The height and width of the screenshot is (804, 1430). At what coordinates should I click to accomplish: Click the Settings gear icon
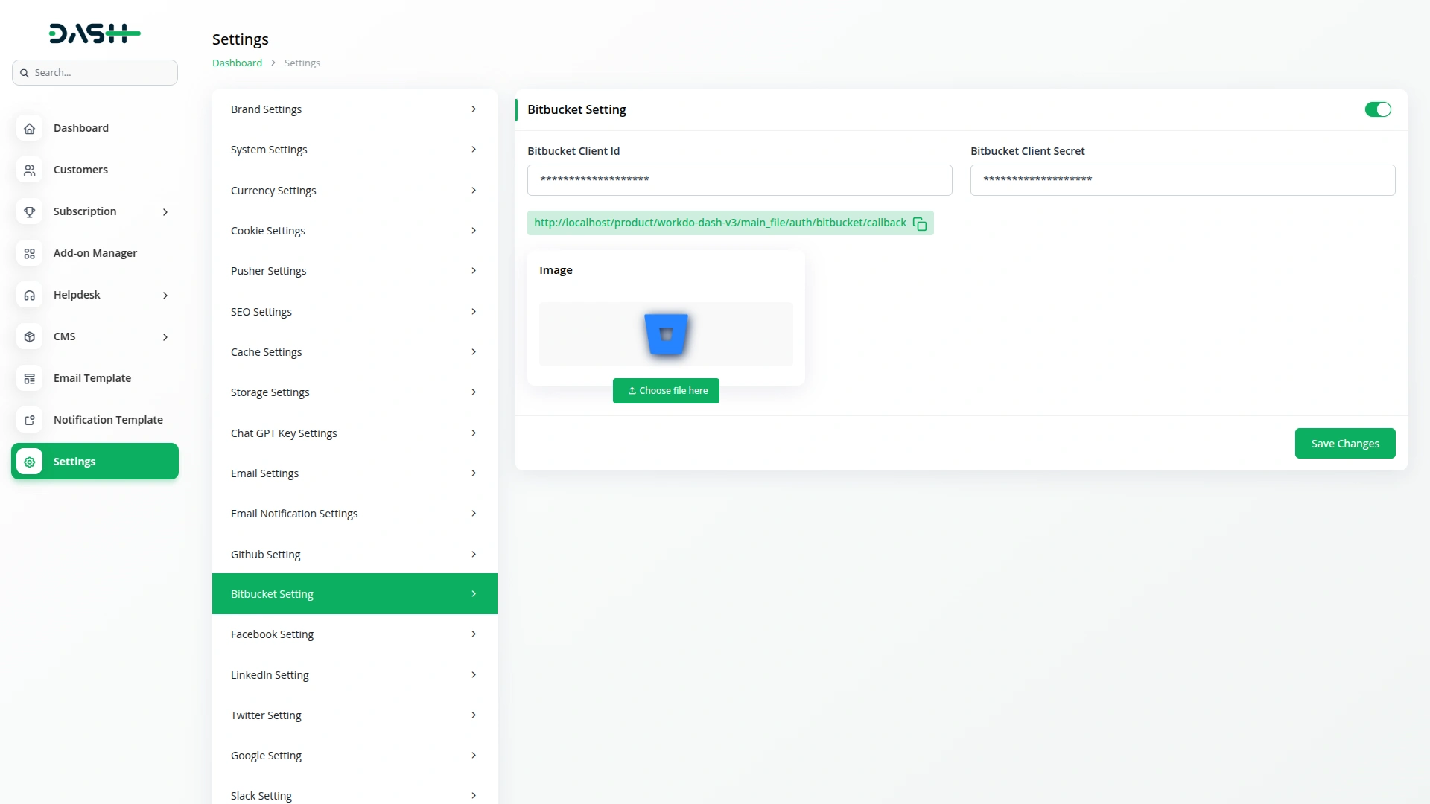(x=29, y=462)
